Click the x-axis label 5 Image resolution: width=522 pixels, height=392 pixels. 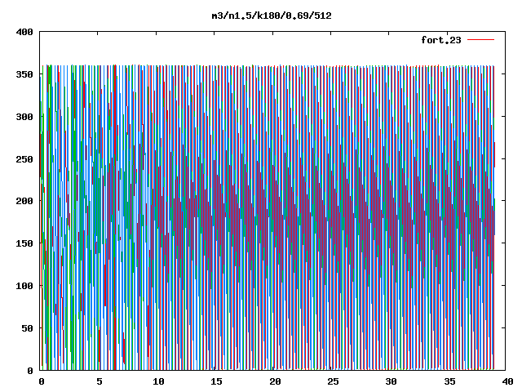coord(100,381)
